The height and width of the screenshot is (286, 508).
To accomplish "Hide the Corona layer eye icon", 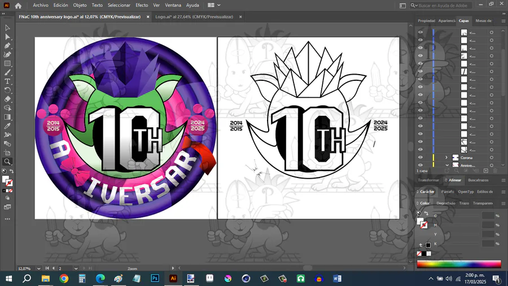I will [x=420, y=157].
